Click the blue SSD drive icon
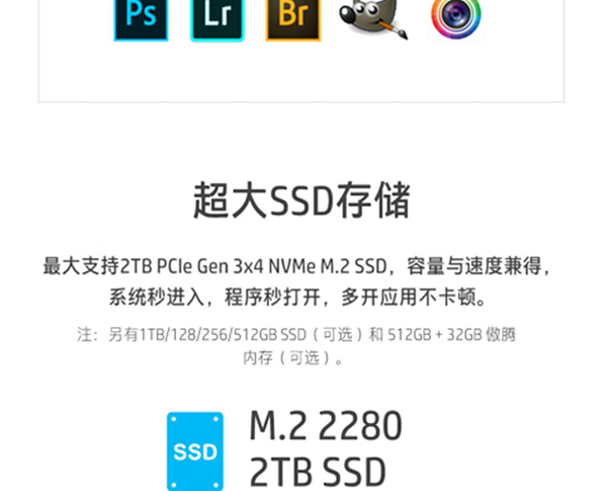 pos(195,451)
